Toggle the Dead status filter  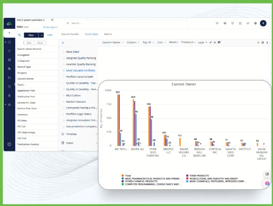[x=40, y=43]
